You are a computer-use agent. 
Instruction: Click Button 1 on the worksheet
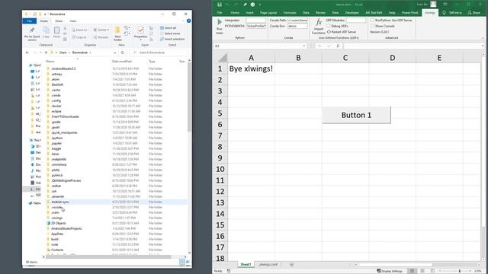pyautogui.click(x=356, y=115)
